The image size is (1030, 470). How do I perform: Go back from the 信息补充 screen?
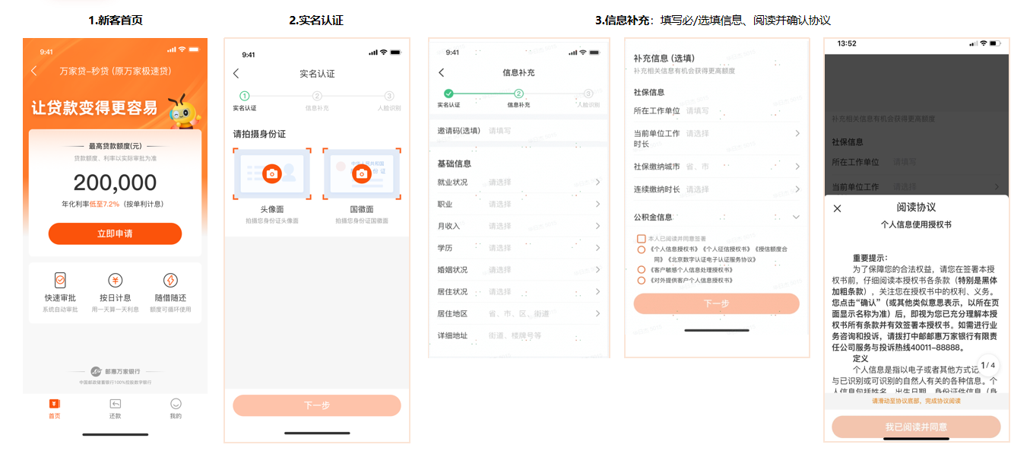[442, 72]
